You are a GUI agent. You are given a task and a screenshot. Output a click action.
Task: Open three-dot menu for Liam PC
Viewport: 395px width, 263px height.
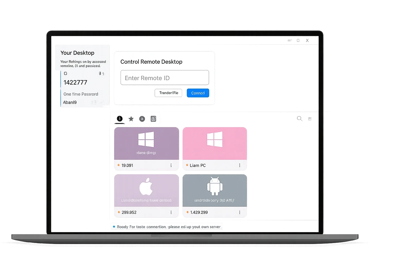(240, 165)
